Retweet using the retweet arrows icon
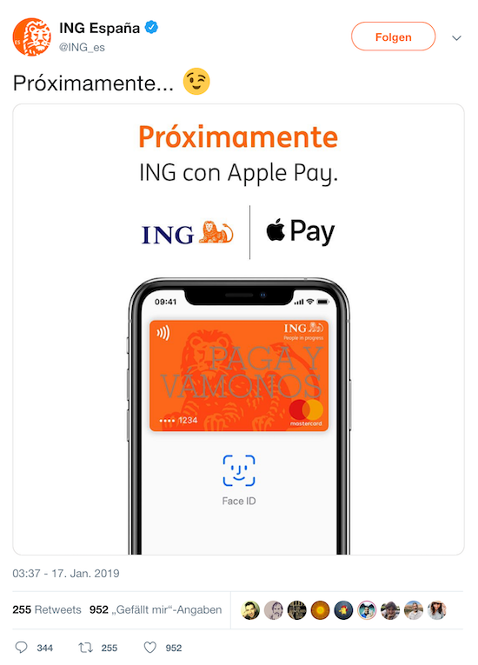The height and width of the screenshot is (665, 478). pyautogui.click(x=86, y=648)
